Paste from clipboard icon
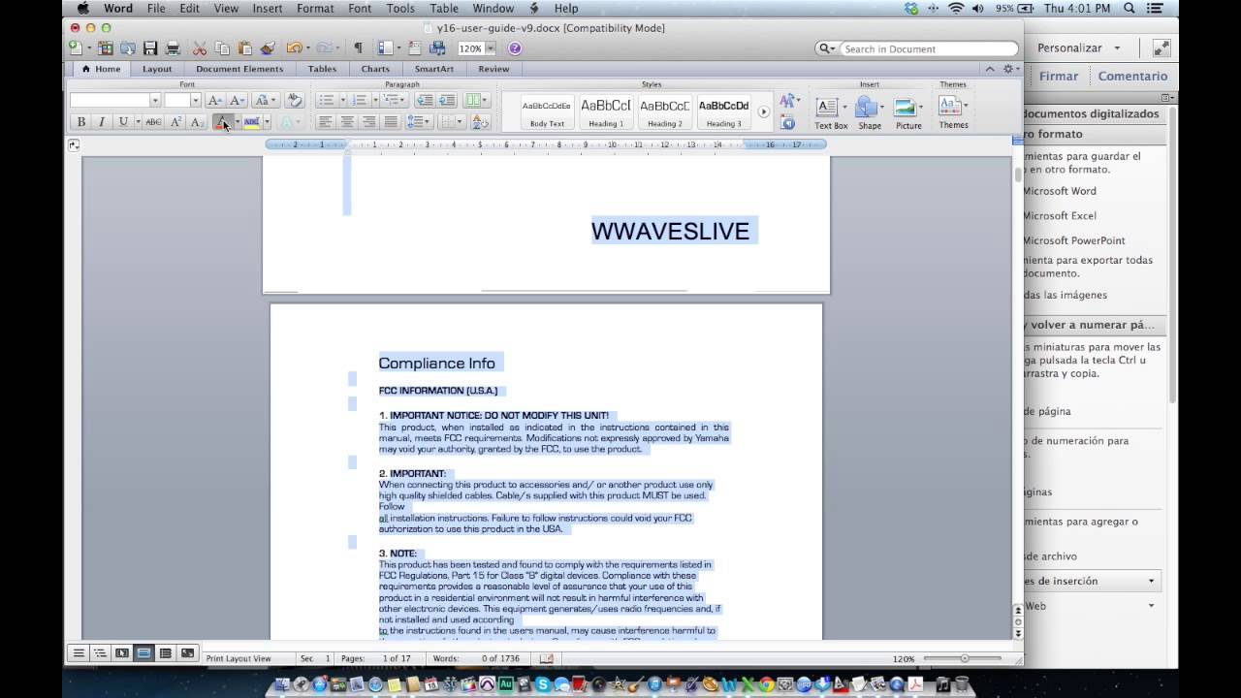1241x698 pixels. [x=244, y=48]
